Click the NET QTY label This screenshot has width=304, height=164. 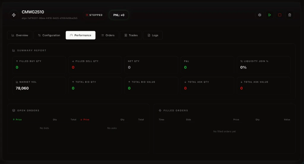134,61
